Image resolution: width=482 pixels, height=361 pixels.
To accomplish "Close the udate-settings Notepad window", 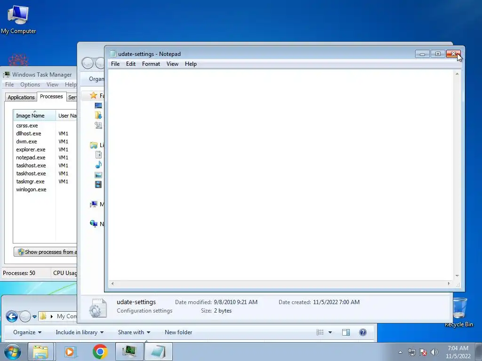I will pos(453,54).
